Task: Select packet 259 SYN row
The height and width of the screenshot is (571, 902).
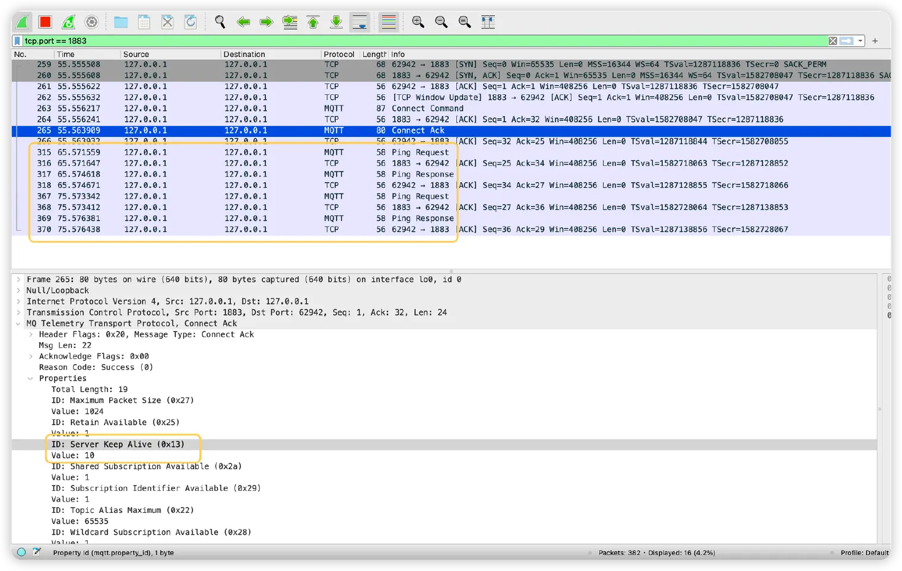Action: click(x=451, y=64)
